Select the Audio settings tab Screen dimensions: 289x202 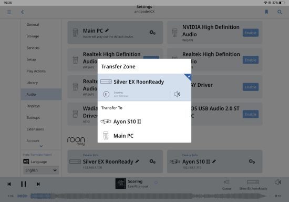point(41,94)
